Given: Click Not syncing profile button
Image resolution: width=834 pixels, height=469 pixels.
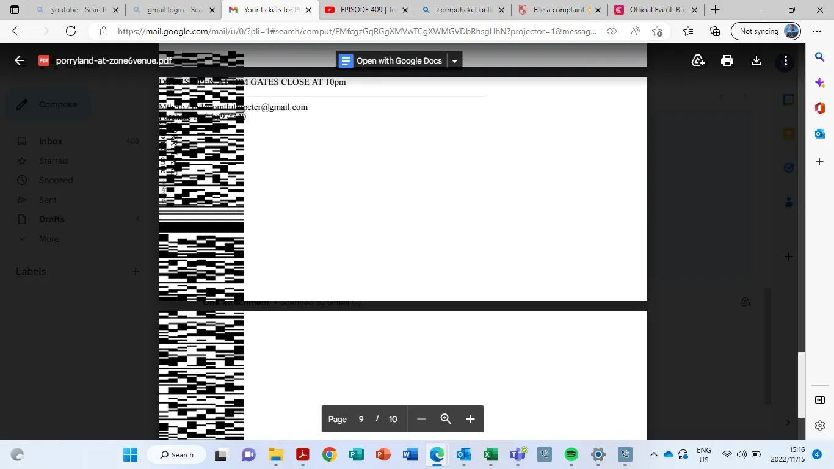Looking at the screenshot, I should (766, 31).
